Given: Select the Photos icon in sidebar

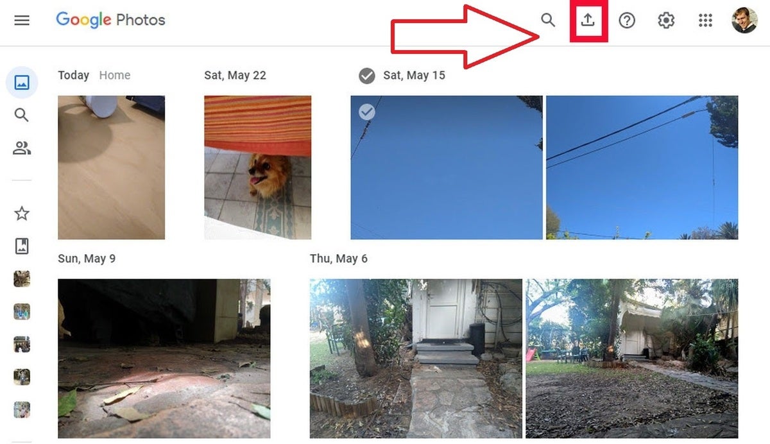Looking at the screenshot, I should (22, 82).
